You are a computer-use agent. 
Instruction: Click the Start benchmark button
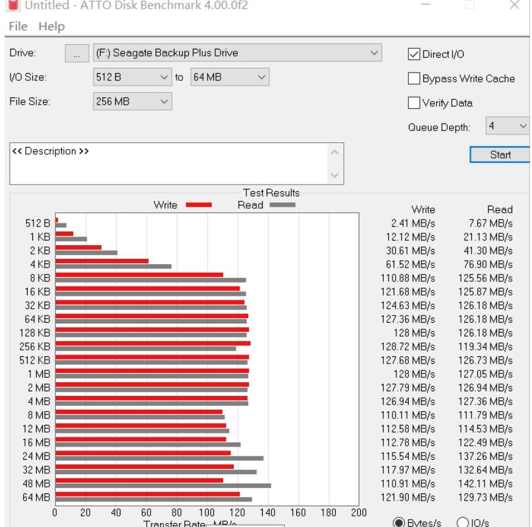click(x=500, y=155)
